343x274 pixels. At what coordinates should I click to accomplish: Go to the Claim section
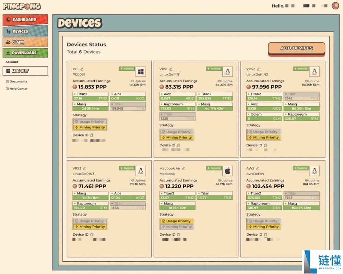click(25, 42)
